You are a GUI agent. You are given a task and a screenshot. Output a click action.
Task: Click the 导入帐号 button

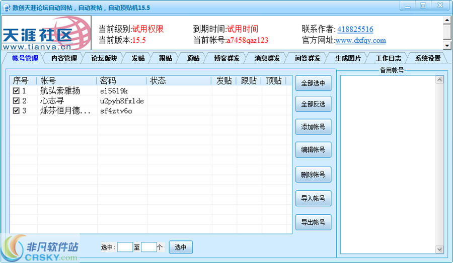313,198
